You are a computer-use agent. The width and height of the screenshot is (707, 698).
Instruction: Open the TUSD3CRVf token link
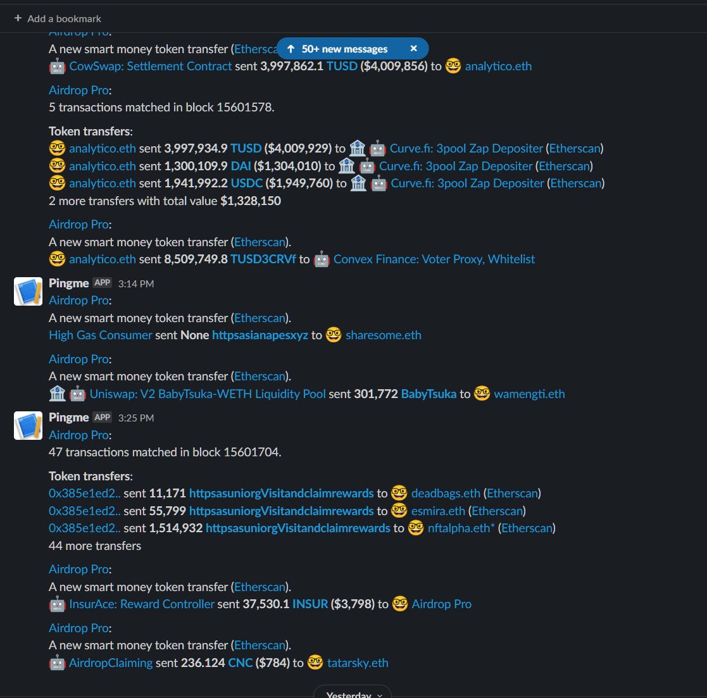pyautogui.click(x=263, y=259)
